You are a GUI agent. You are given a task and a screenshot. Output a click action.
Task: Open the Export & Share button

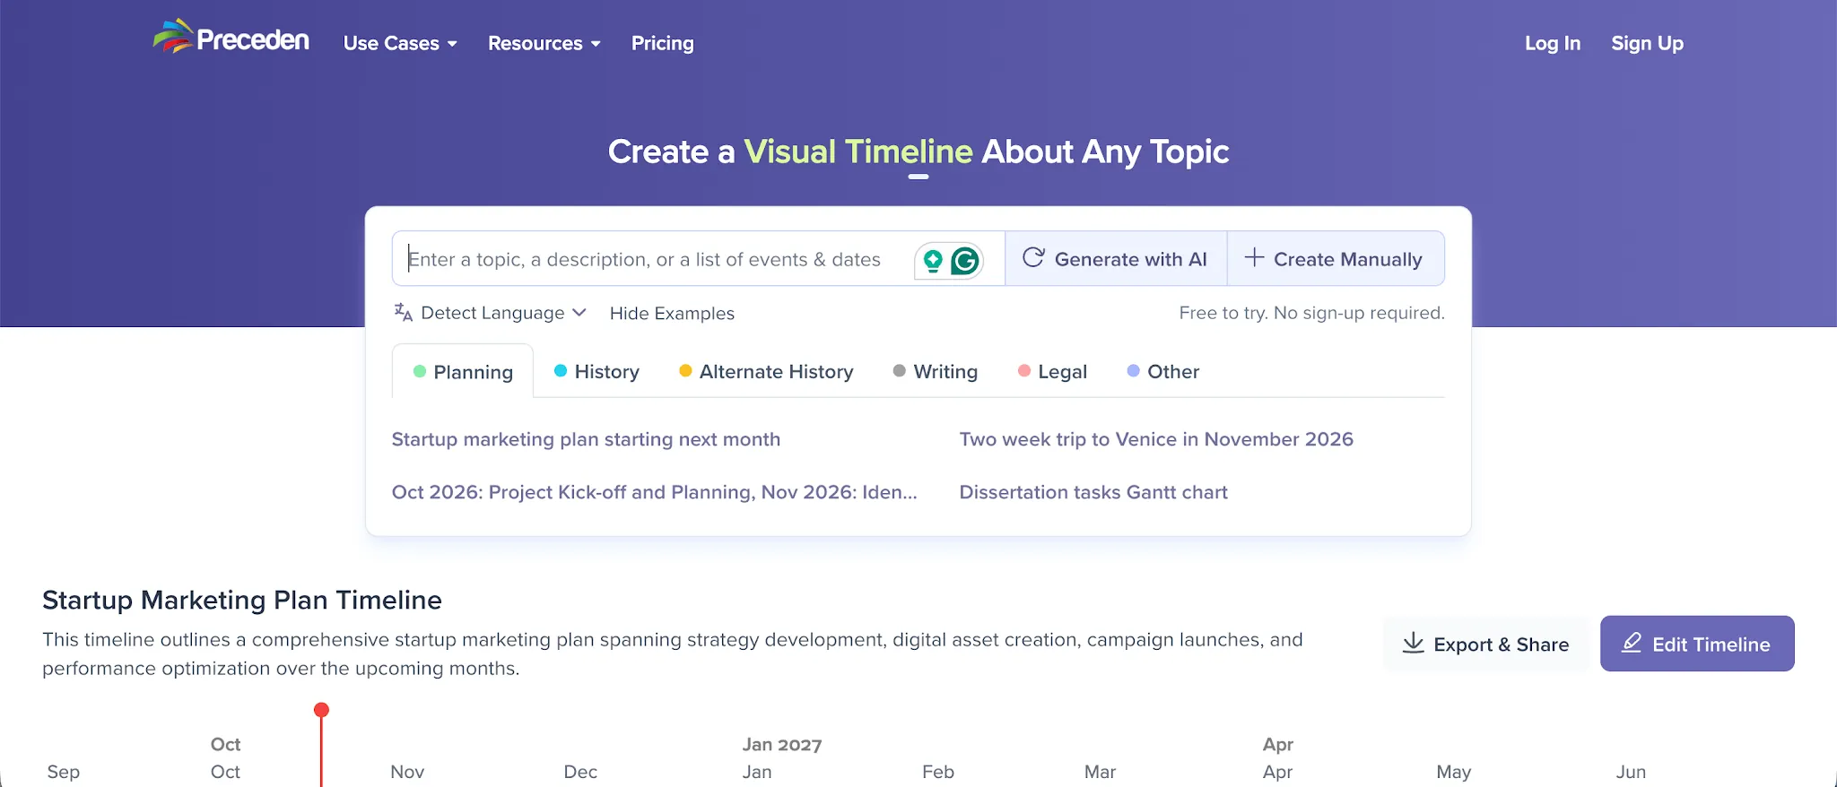tap(1485, 644)
